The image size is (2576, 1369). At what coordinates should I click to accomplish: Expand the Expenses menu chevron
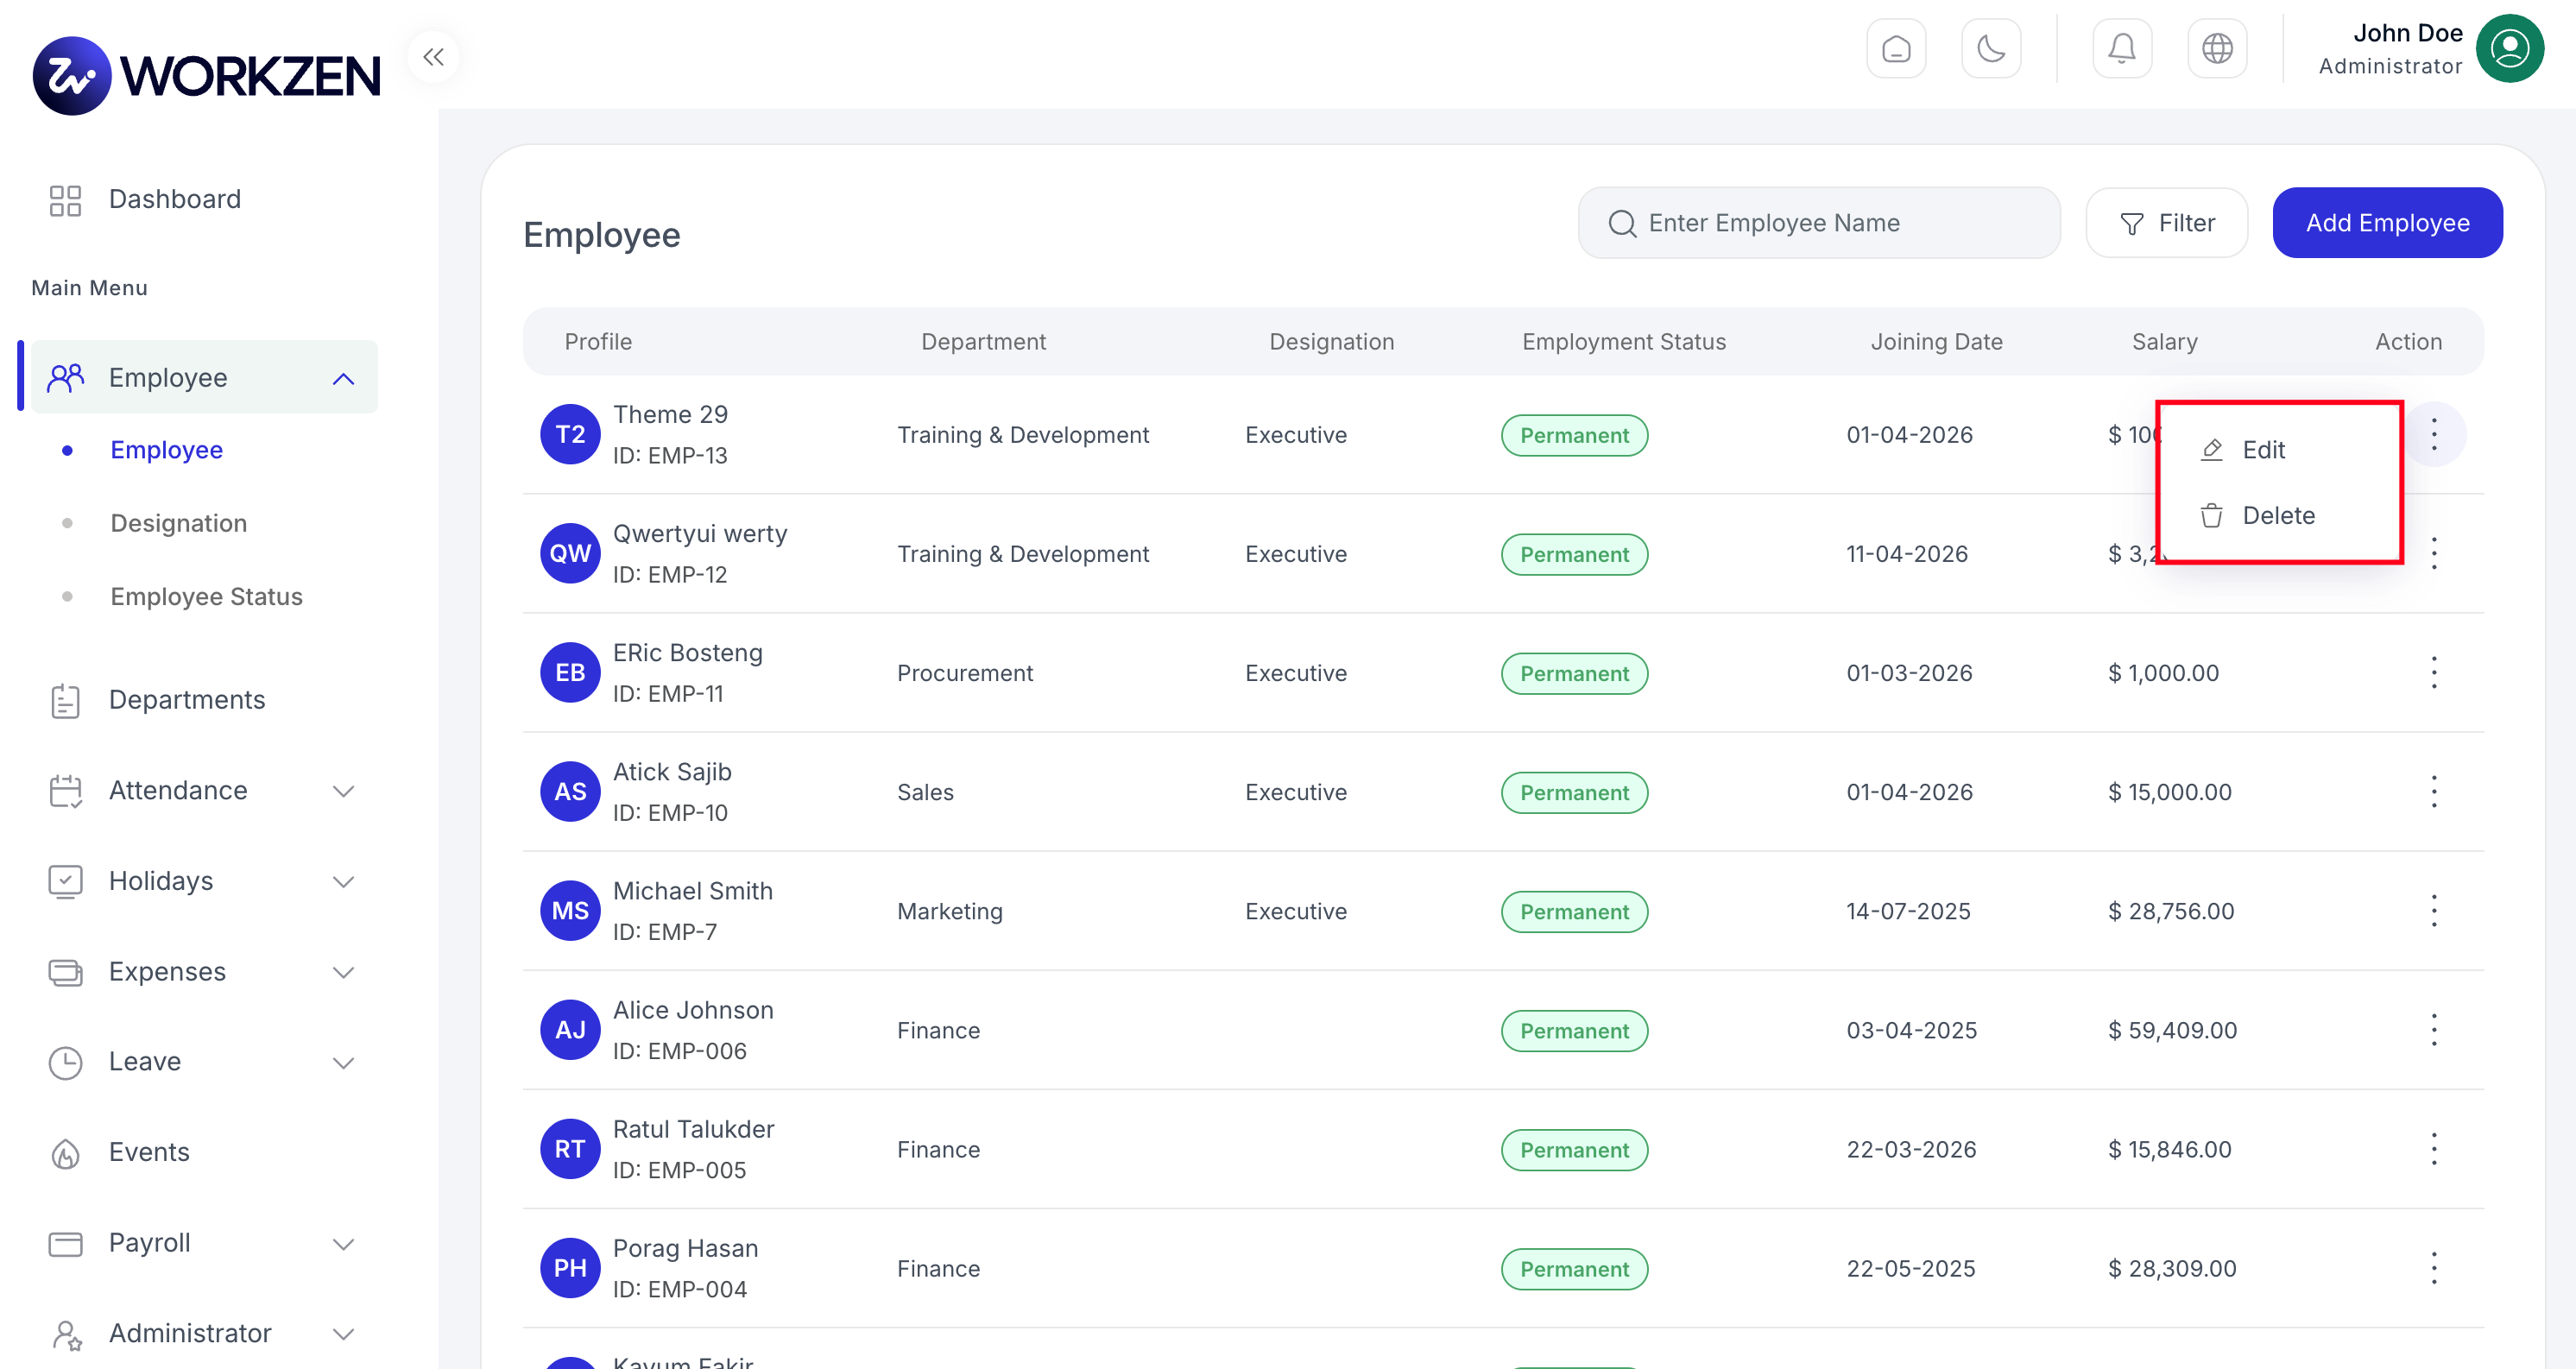pyautogui.click(x=343, y=972)
